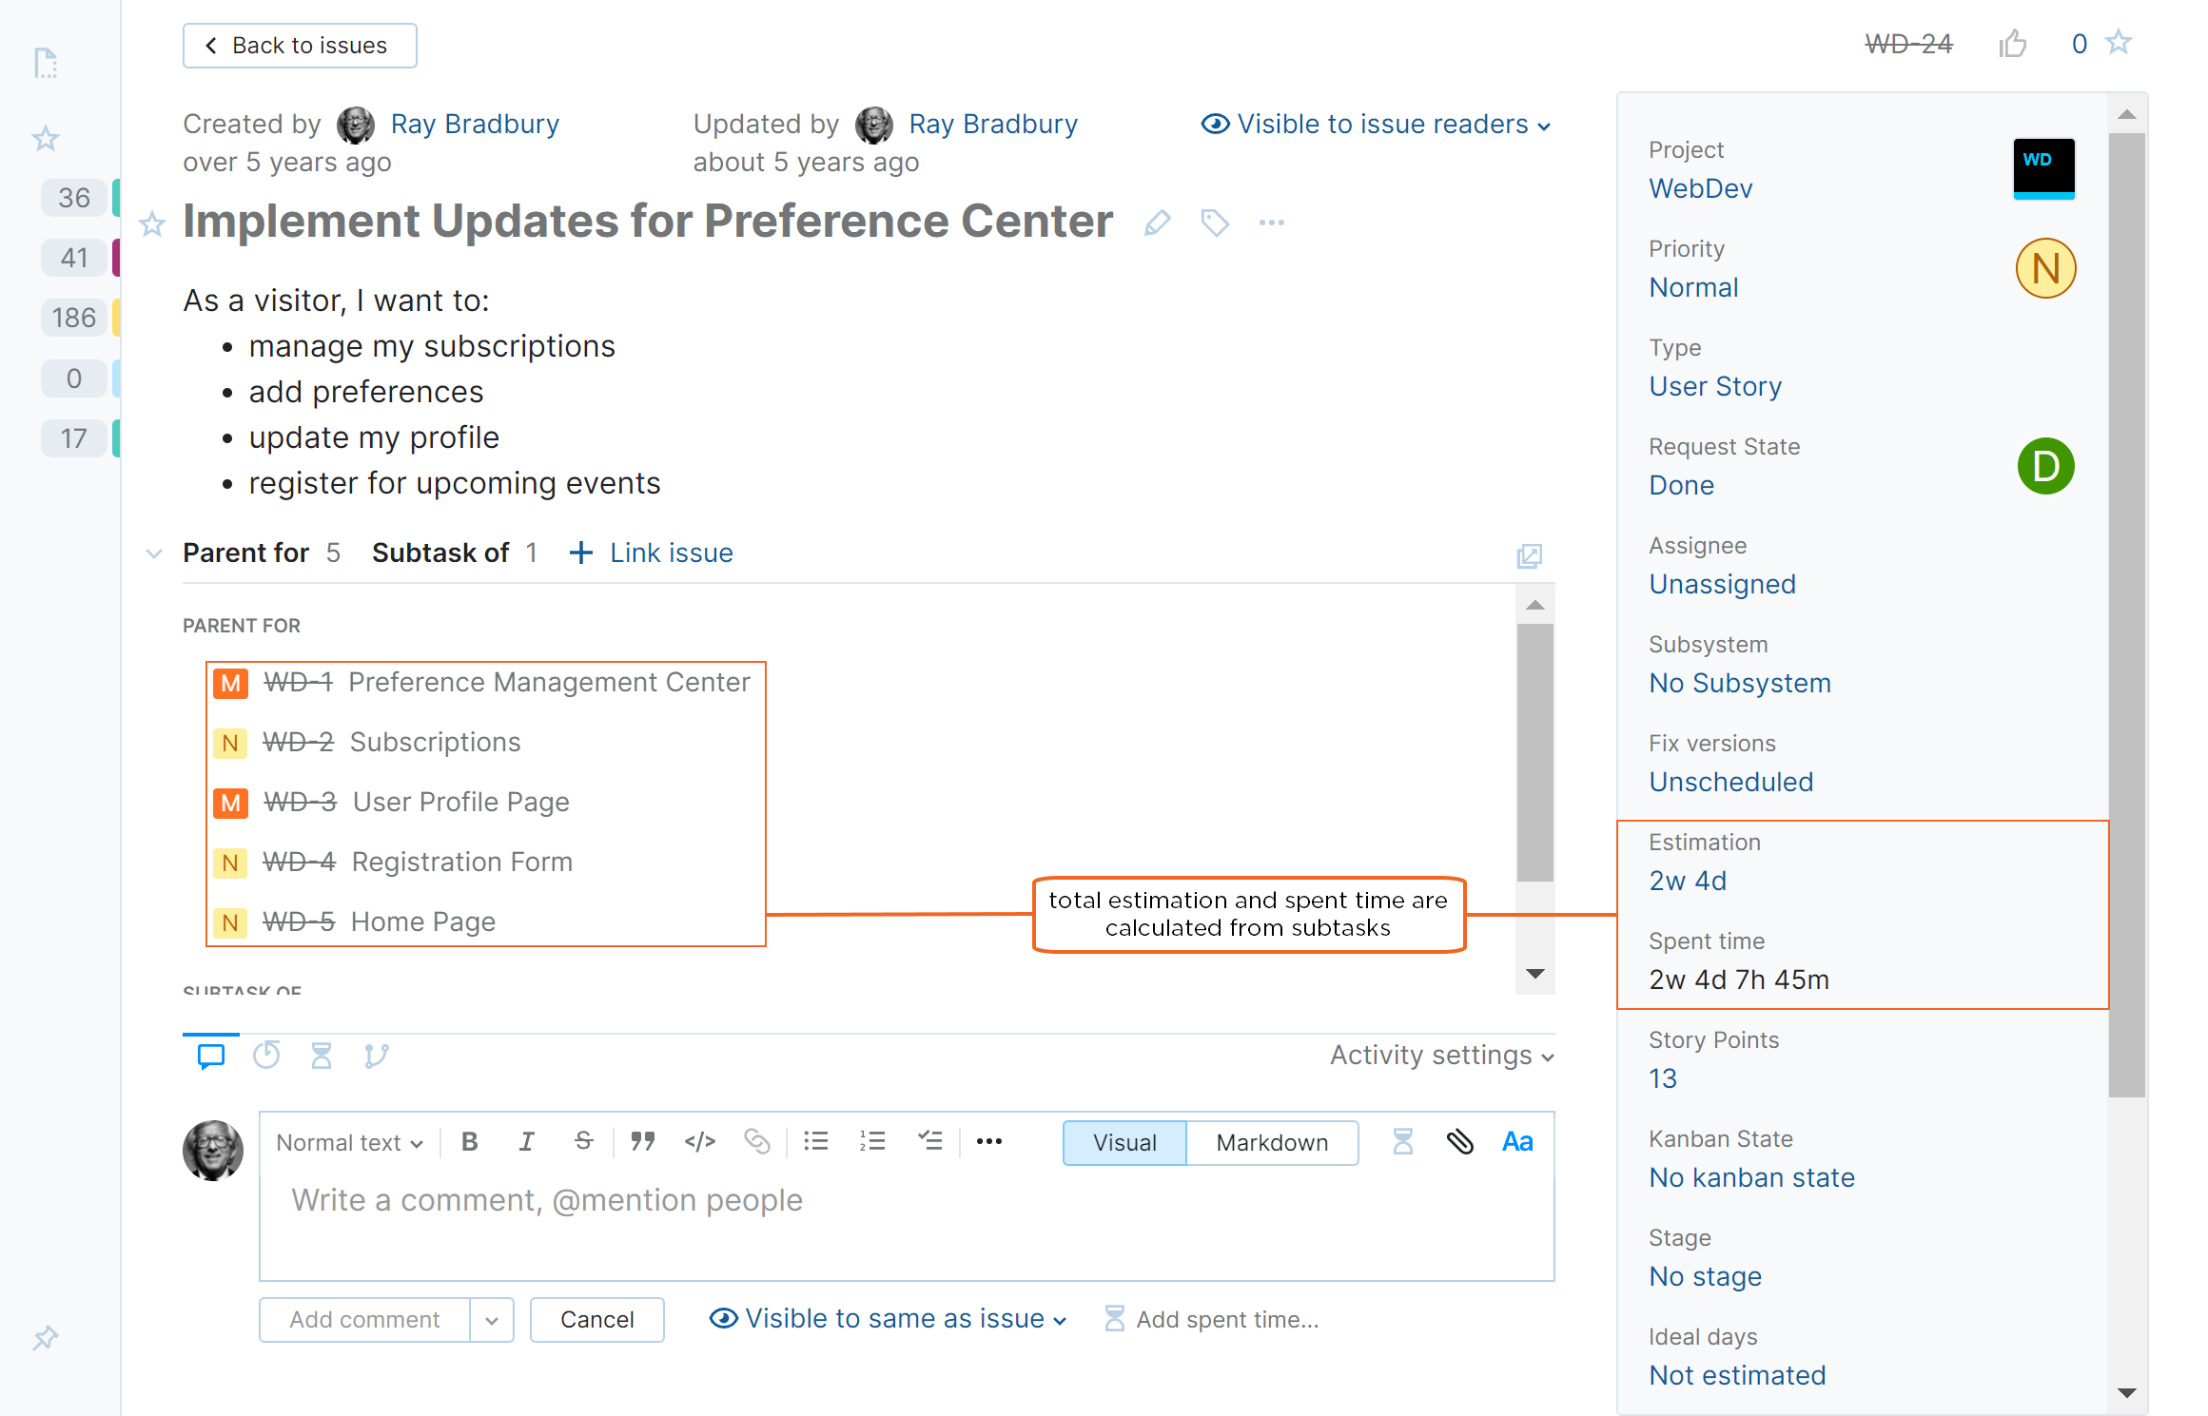Select the Comments activity filter icon

(209, 1055)
